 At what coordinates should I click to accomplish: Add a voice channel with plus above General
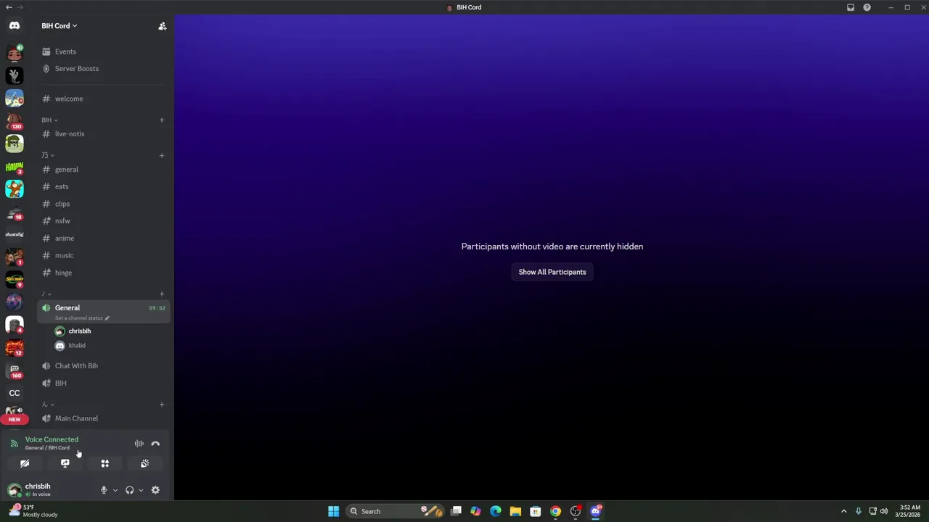(162, 294)
